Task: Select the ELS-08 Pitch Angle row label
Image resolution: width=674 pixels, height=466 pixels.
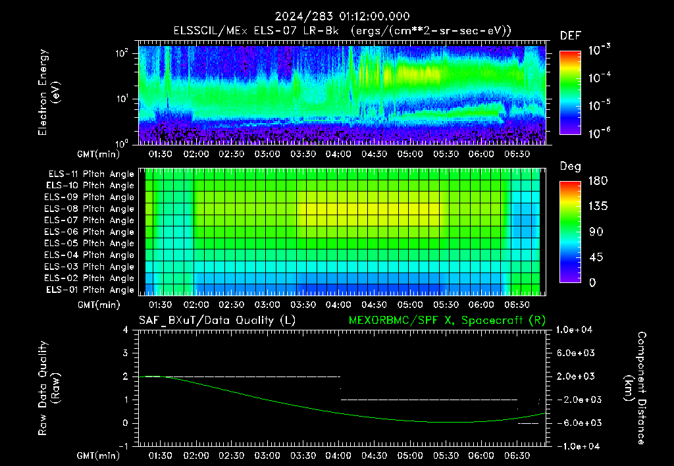Action: [x=90, y=209]
